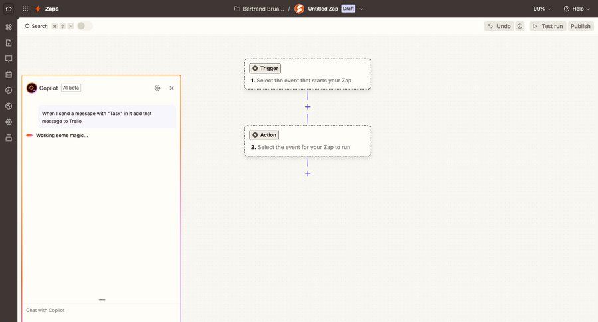Click the AI beta badge
The width and height of the screenshot is (598, 322).
(71, 88)
